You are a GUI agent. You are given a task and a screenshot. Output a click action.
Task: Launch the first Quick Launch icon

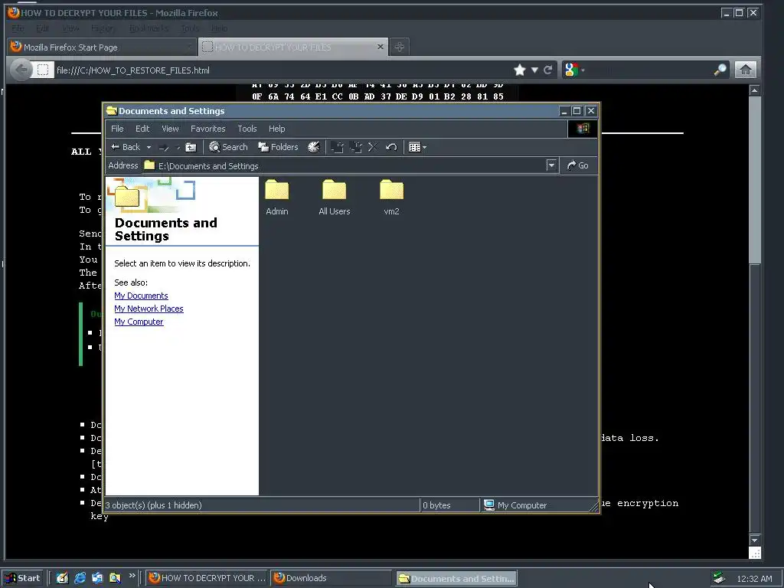[x=62, y=578]
